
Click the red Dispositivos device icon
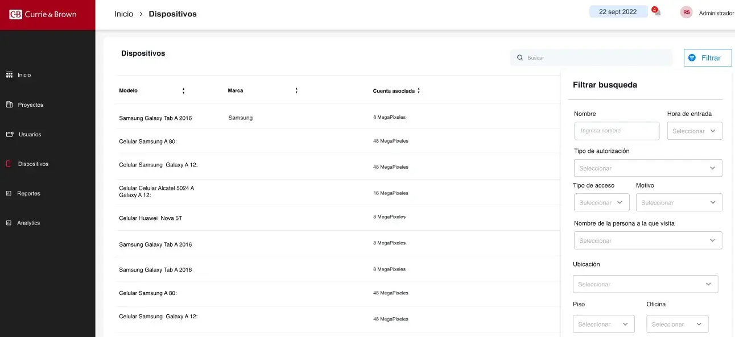pyautogui.click(x=9, y=164)
